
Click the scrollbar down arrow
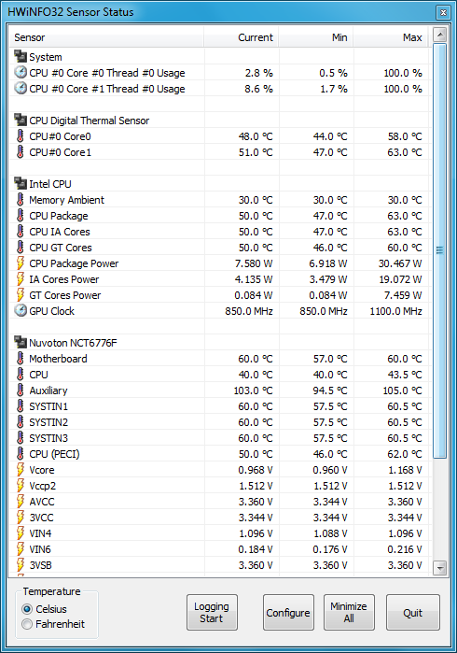[x=439, y=567]
